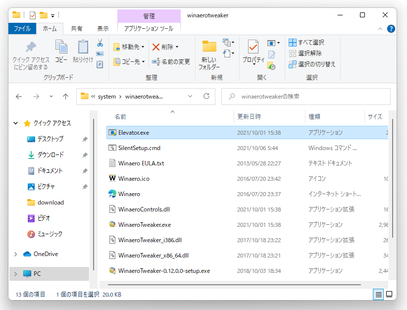
Task: Select Documents (ドキュメント) in sidebar
Action: [50, 170]
